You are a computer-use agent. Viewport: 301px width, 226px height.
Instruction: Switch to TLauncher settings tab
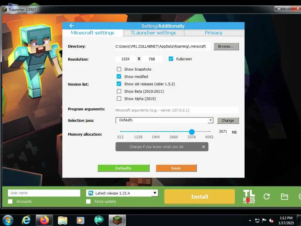click(x=153, y=33)
